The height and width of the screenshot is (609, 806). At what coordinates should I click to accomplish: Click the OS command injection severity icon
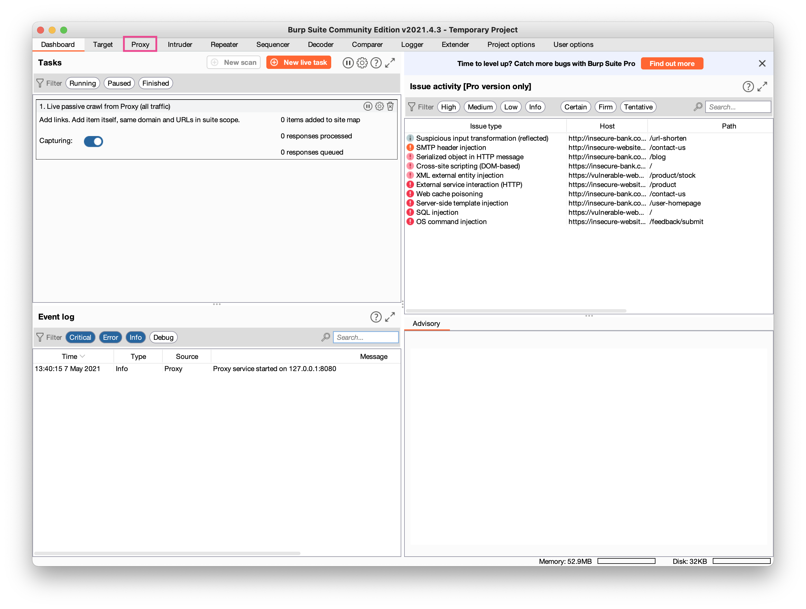click(x=410, y=222)
